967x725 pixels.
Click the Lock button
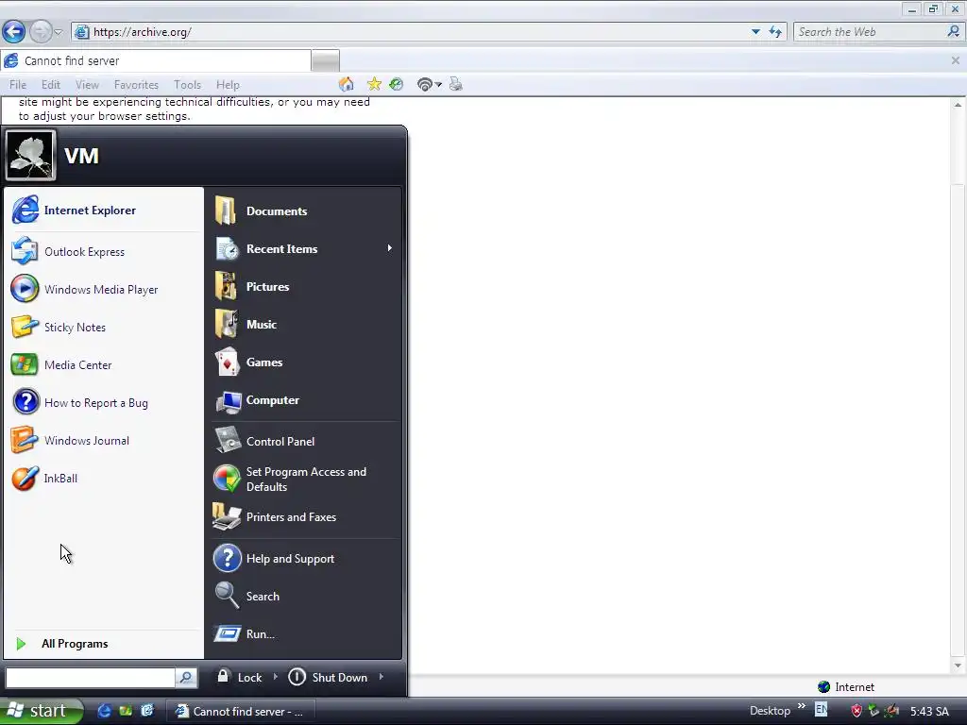click(x=239, y=677)
